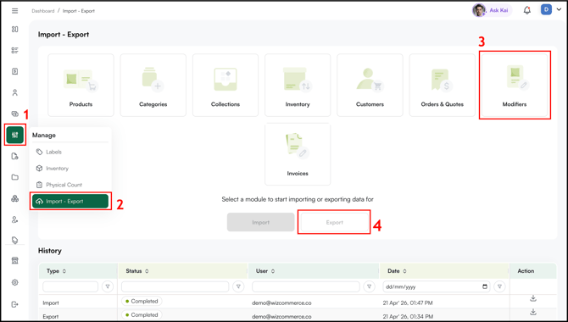Screen dimensions: 568x322
Task: Select the Invoices module card
Action: coord(298,154)
